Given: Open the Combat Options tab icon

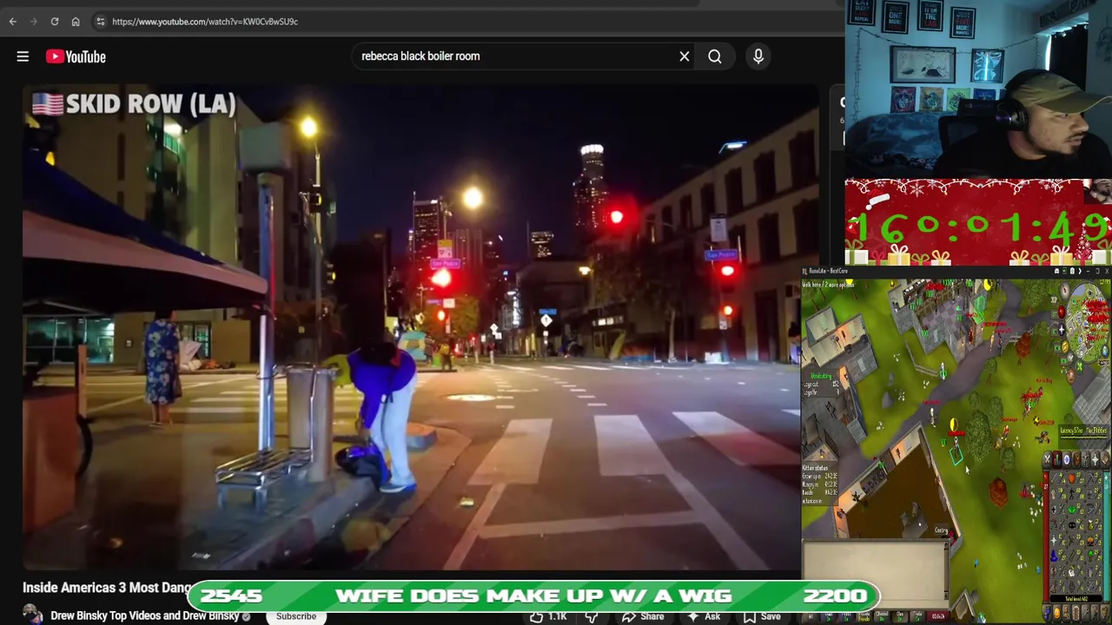Looking at the screenshot, I should (x=1047, y=458).
